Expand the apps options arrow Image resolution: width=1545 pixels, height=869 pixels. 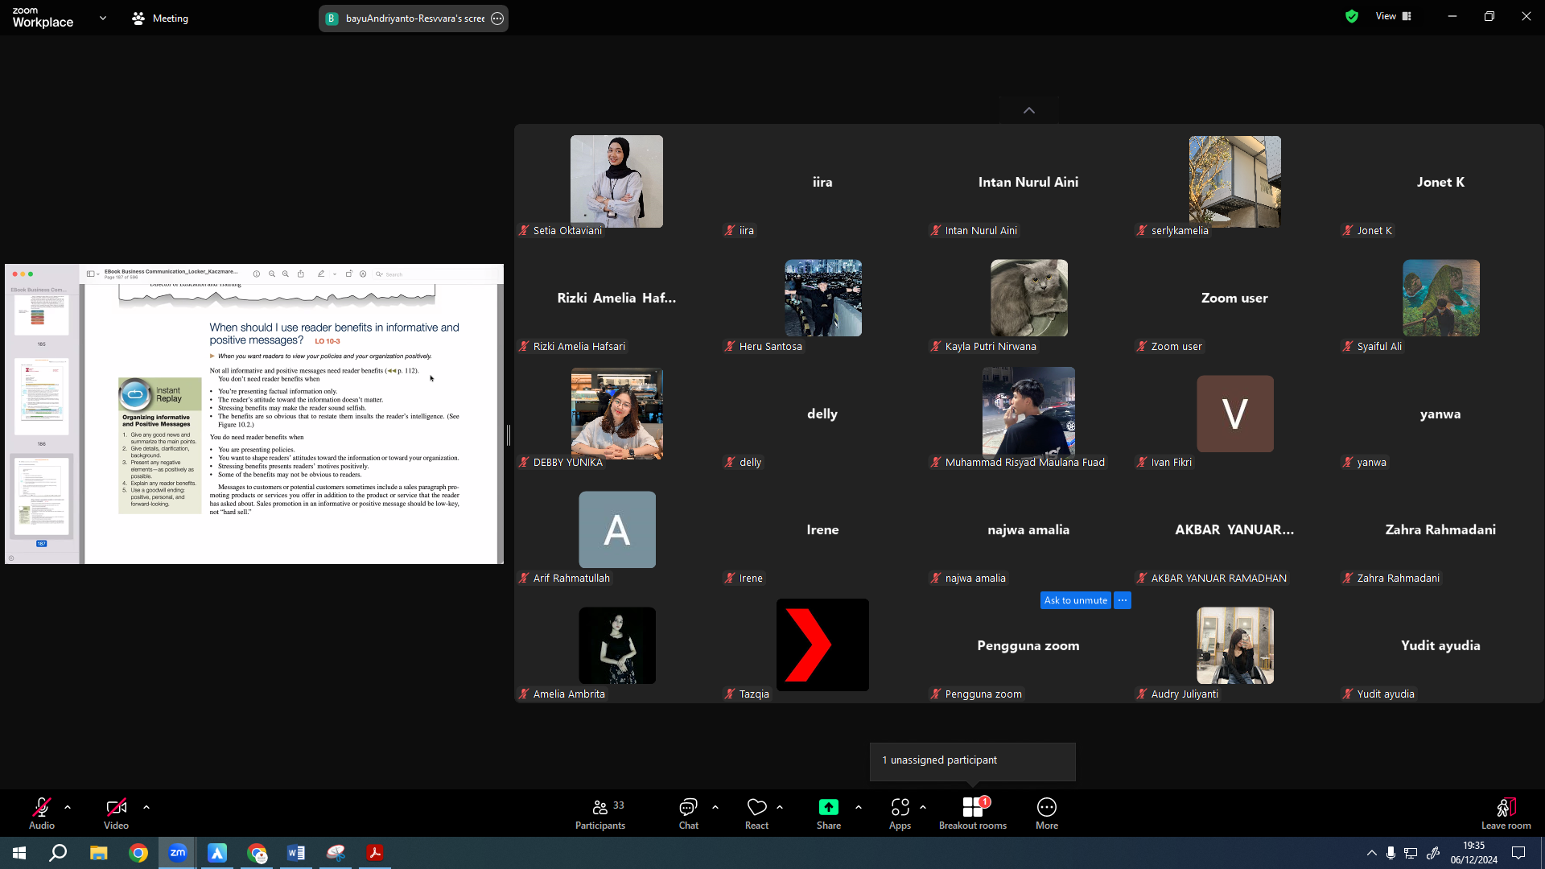tap(923, 807)
